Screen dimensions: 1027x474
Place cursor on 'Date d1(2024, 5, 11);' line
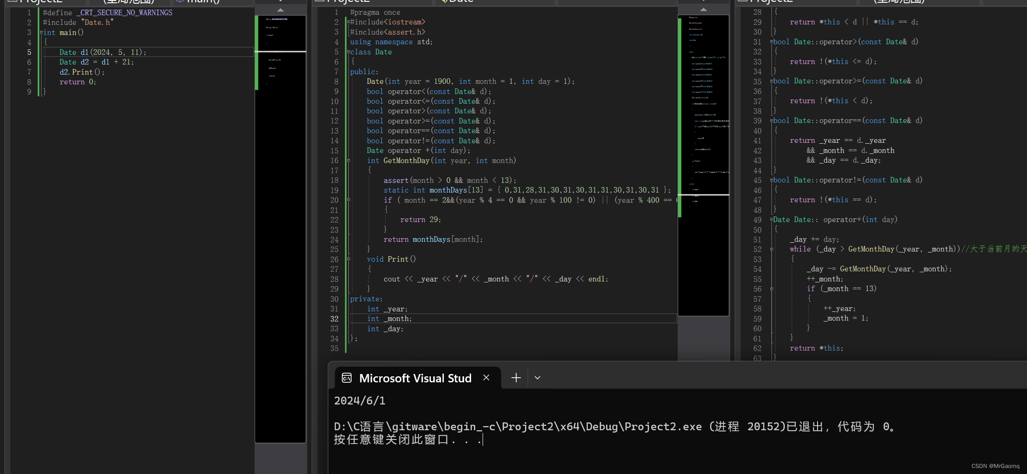(x=103, y=53)
